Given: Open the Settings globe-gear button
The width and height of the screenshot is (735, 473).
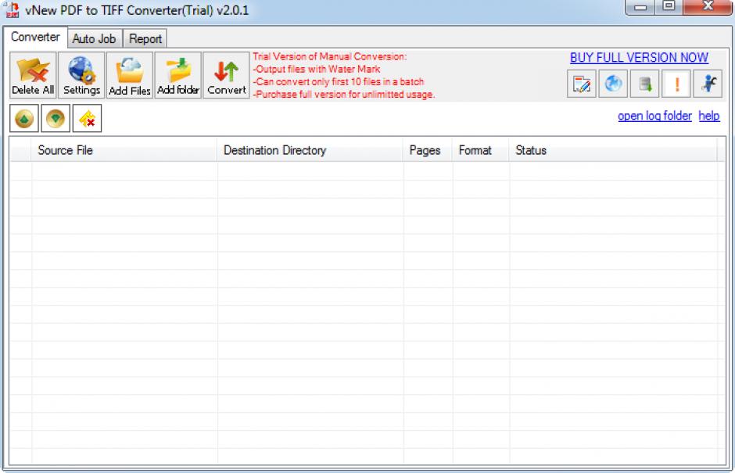Looking at the screenshot, I should pos(81,75).
